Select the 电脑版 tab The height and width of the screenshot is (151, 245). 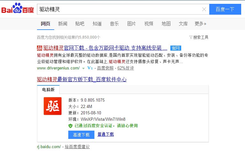(x=48, y=90)
